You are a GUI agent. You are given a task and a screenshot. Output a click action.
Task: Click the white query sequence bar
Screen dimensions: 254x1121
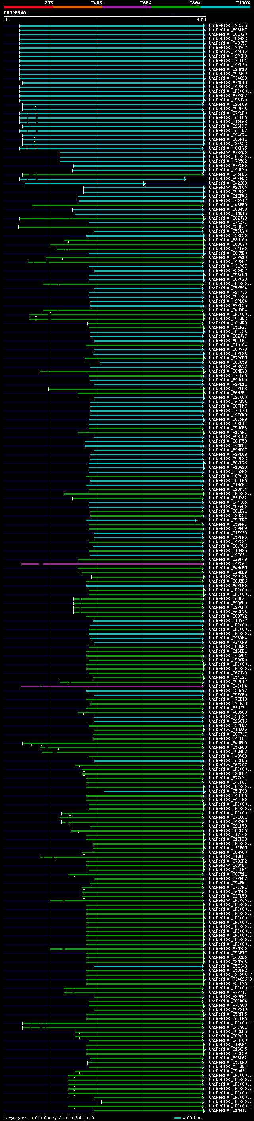[105, 17]
